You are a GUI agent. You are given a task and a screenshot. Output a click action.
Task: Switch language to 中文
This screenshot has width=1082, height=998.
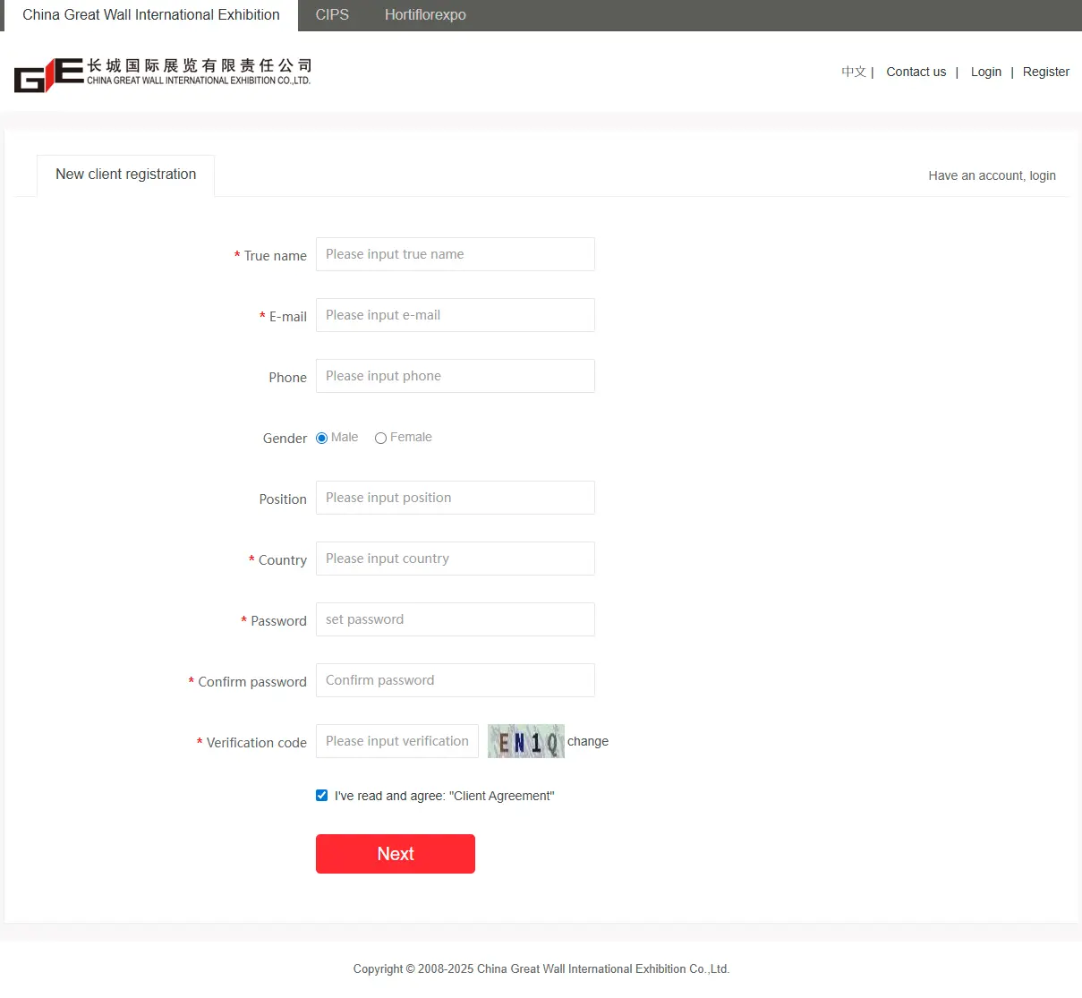(x=853, y=72)
